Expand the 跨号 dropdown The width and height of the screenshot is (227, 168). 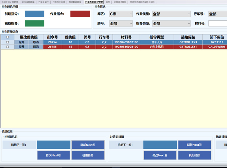click(118, 23)
